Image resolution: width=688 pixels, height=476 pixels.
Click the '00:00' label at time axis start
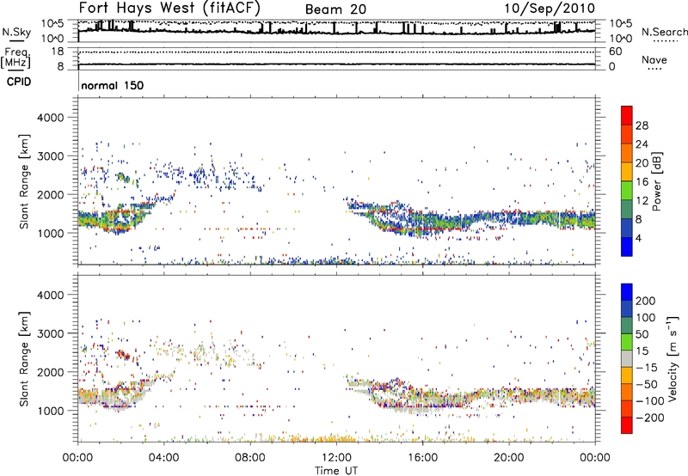click(x=78, y=458)
